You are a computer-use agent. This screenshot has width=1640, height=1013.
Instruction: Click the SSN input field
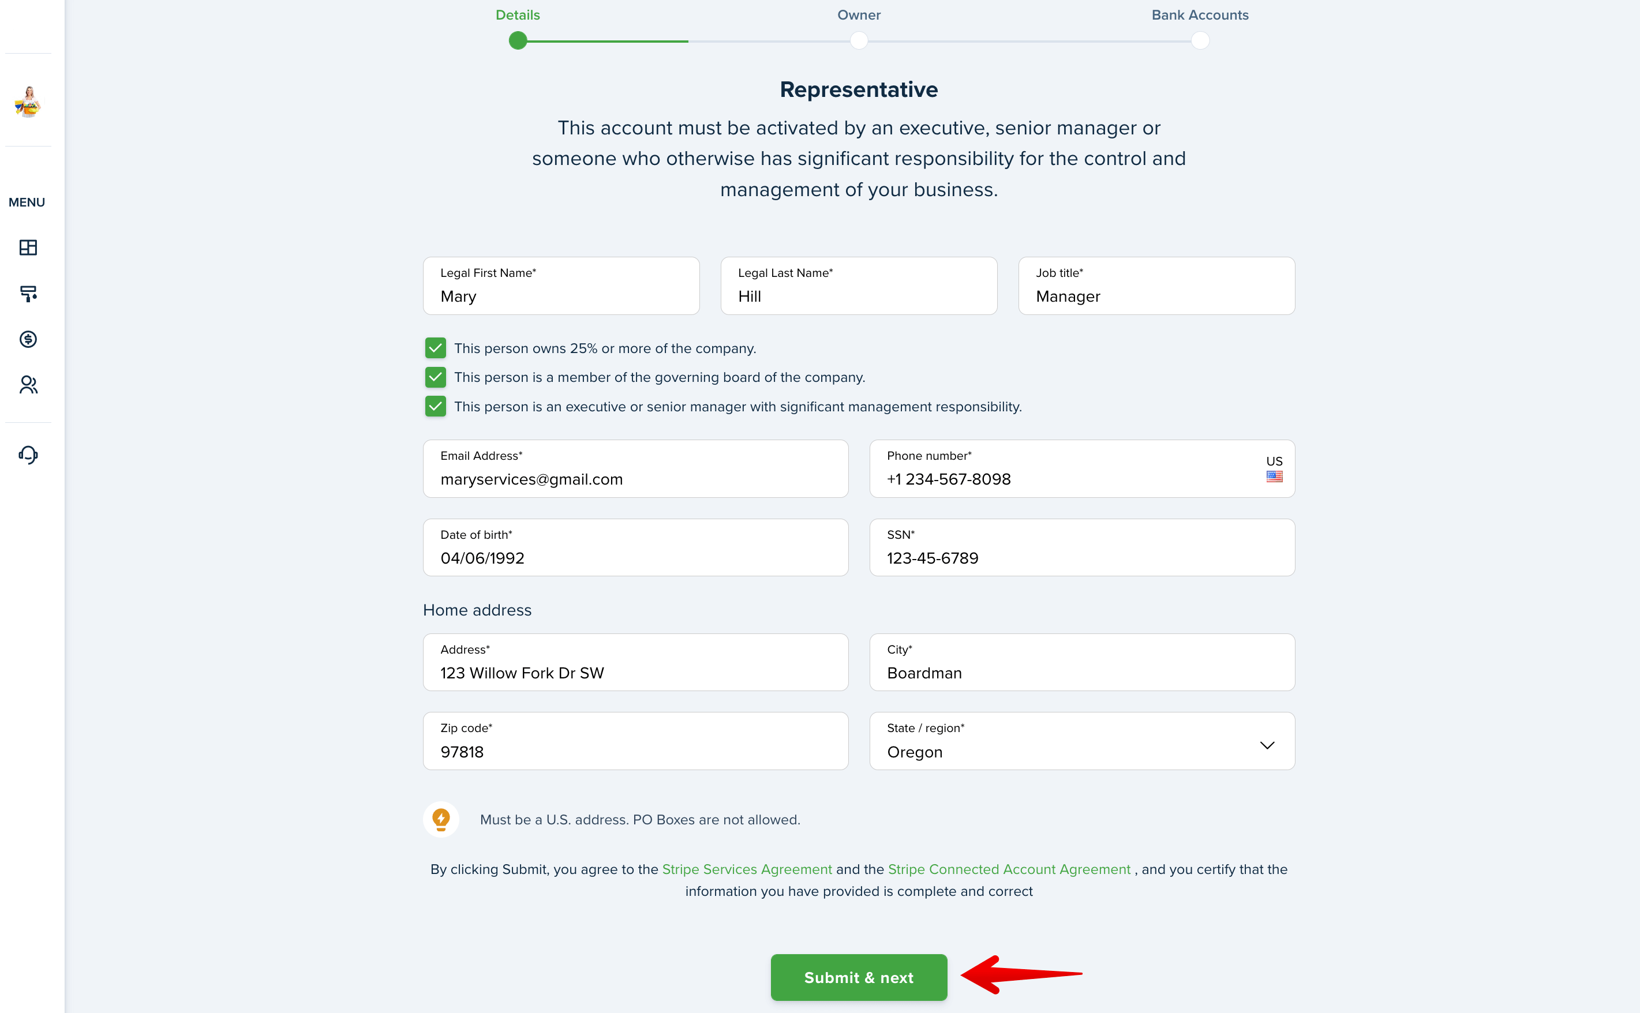[1082, 547]
